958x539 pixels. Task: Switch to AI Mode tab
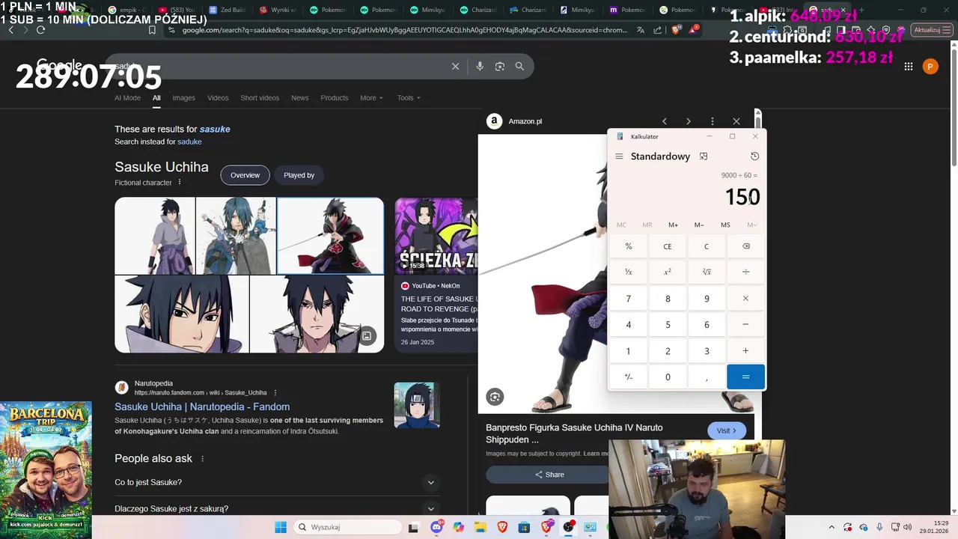(x=127, y=98)
